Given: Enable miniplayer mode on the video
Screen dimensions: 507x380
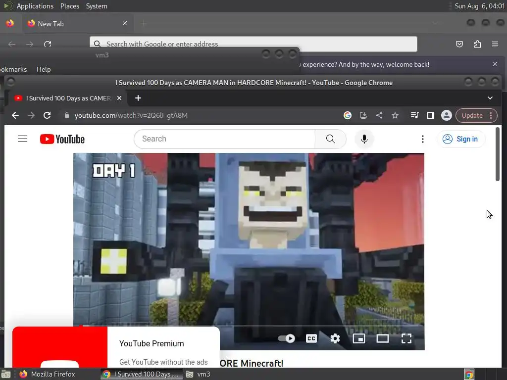Looking at the screenshot, I should click(x=359, y=338).
